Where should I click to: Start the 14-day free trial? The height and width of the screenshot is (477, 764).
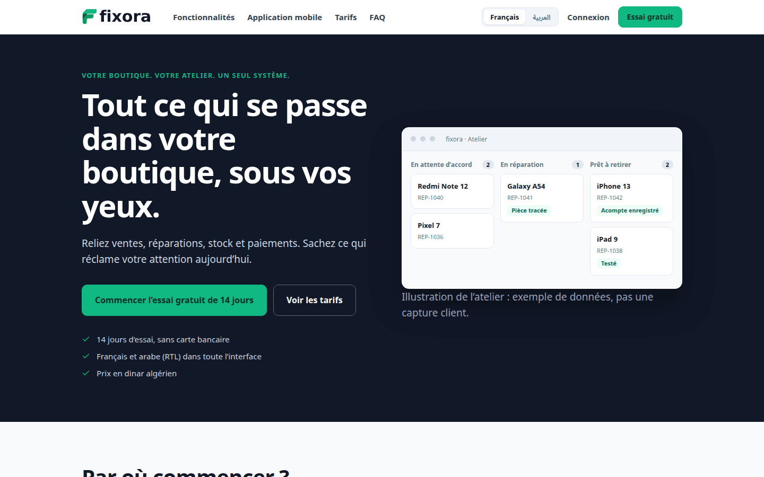pos(174,300)
